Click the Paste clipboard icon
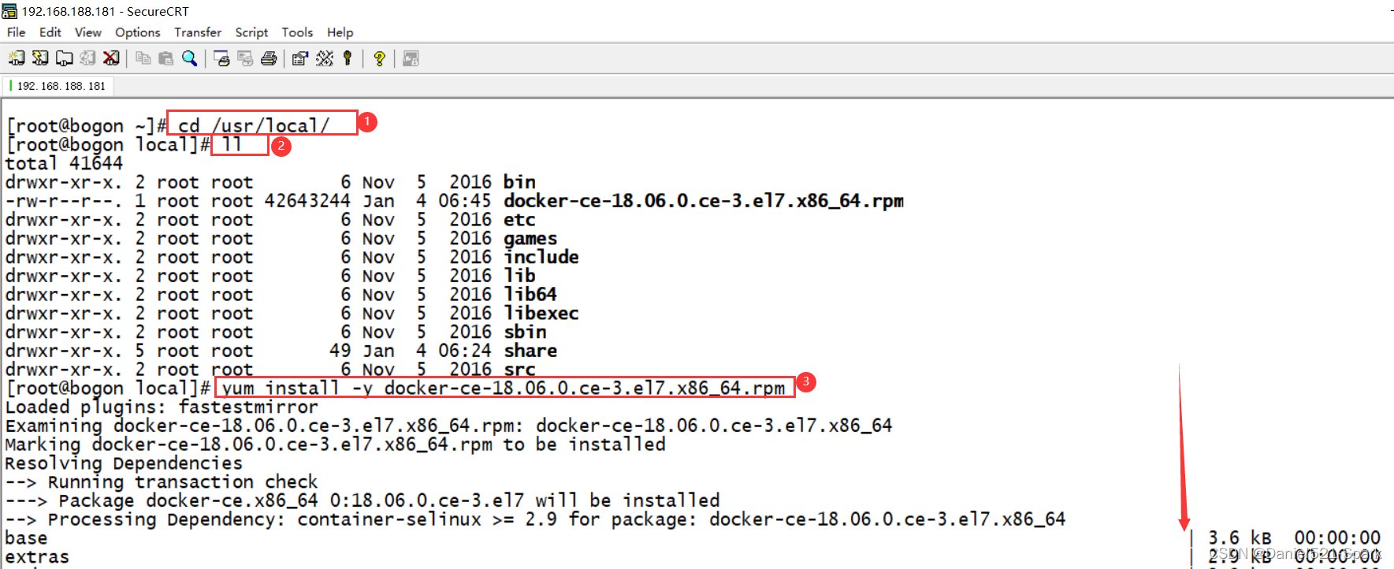The image size is (1394, 569). [165, 58]
